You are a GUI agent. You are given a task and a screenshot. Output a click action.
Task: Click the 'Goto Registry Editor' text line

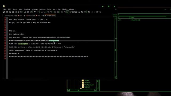tap(17, 34)
